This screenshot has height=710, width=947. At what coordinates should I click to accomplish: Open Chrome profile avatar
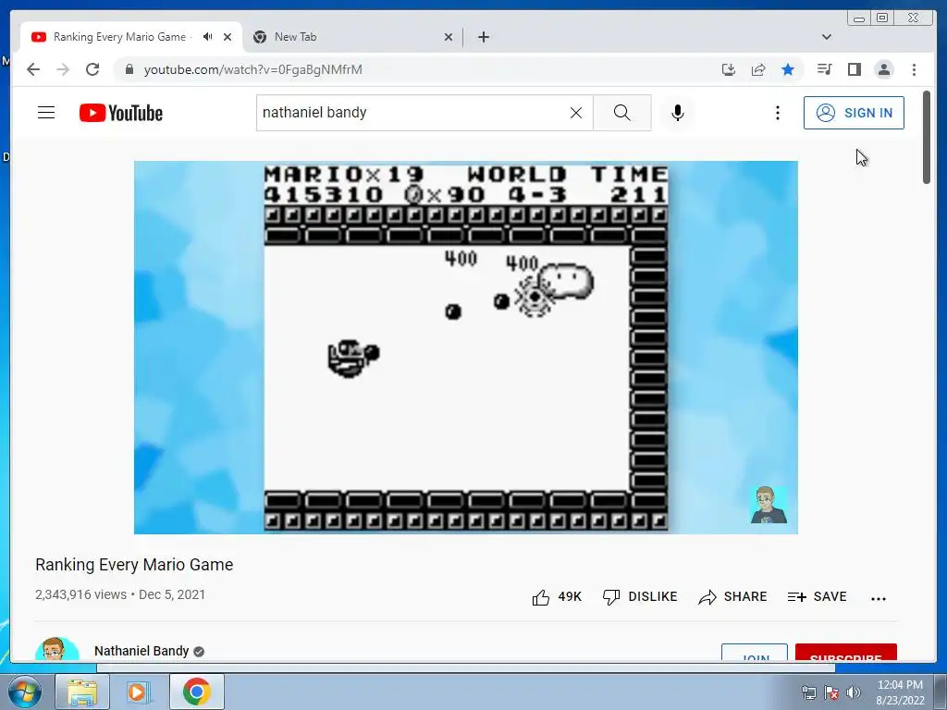883,69
